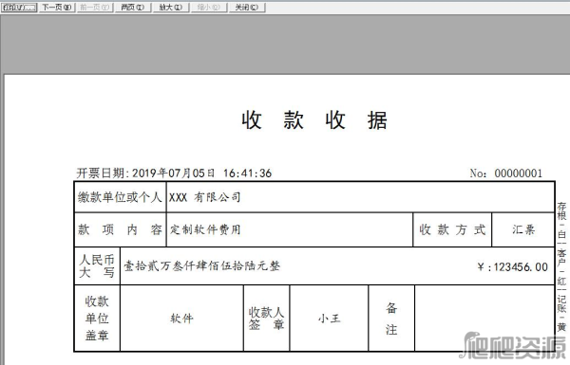Click the 收款收据 receipt title
The width and height of the screenshot is (570, 365).
[314, 120]
